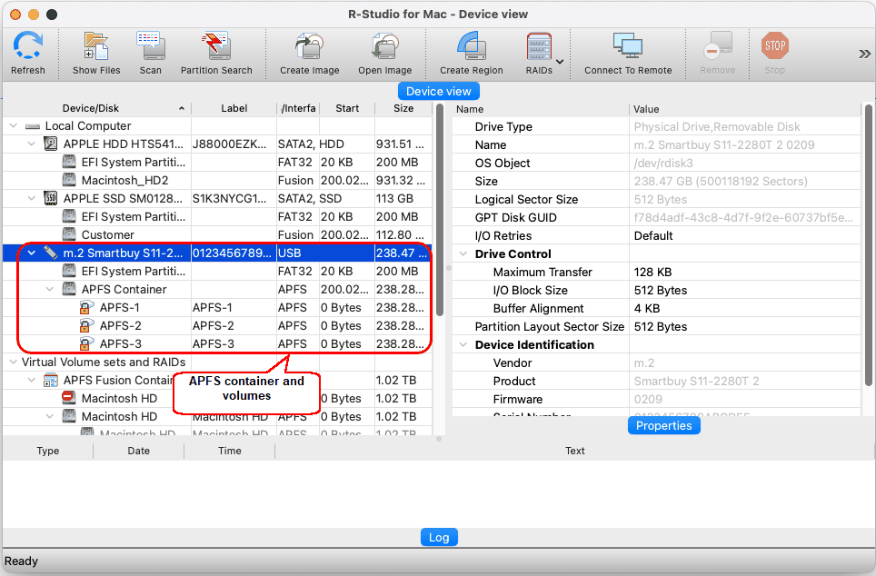876x576 pixels.
Task: Select the APFS Container icon
Action: (69, 290)
